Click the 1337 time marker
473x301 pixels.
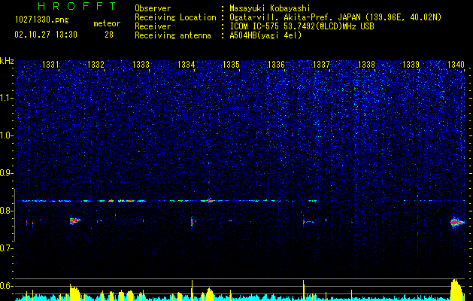pos(322,64)
